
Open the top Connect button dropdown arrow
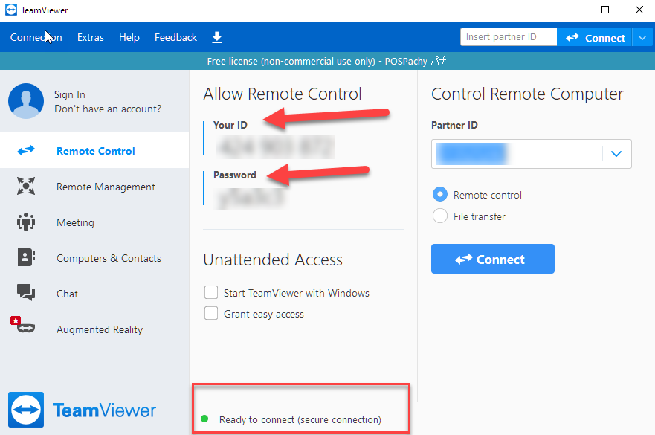[642, 38]
